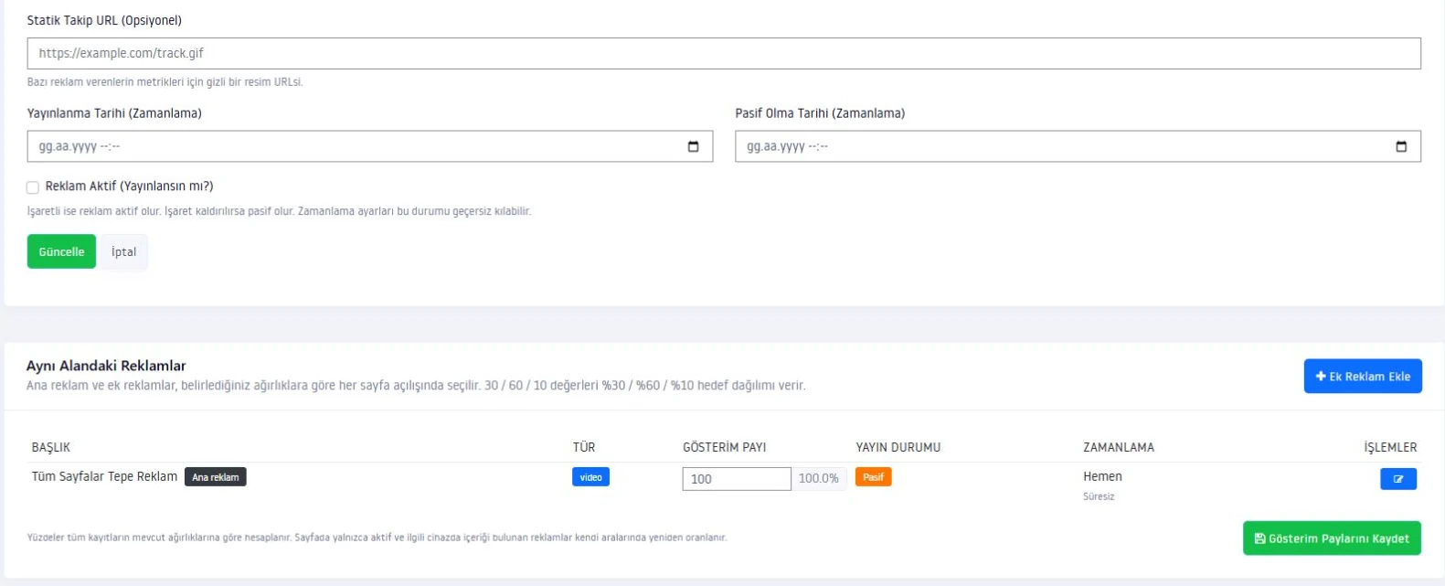The height and width of the screenshot is (586, 1445).
Task: Focus the Statik Takip URL field
Action: pos(724,53)
